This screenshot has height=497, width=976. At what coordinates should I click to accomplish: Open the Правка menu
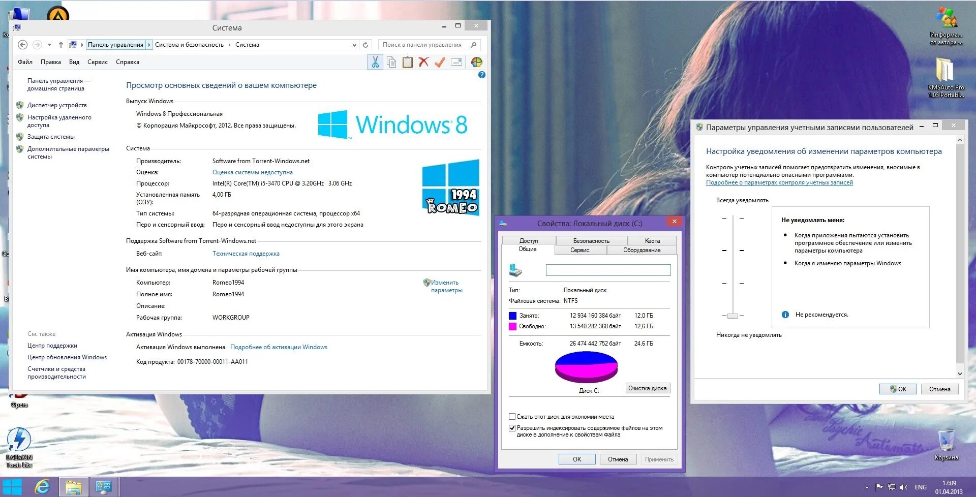pos(51,62)
